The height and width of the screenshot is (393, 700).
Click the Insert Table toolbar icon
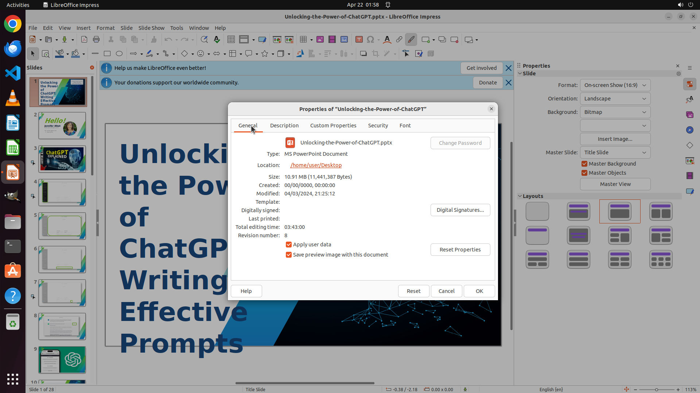(x=303, y=40)
